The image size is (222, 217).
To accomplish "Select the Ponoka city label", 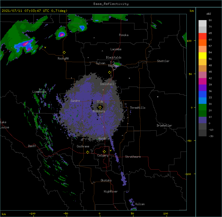I will (x=124, y=35).
